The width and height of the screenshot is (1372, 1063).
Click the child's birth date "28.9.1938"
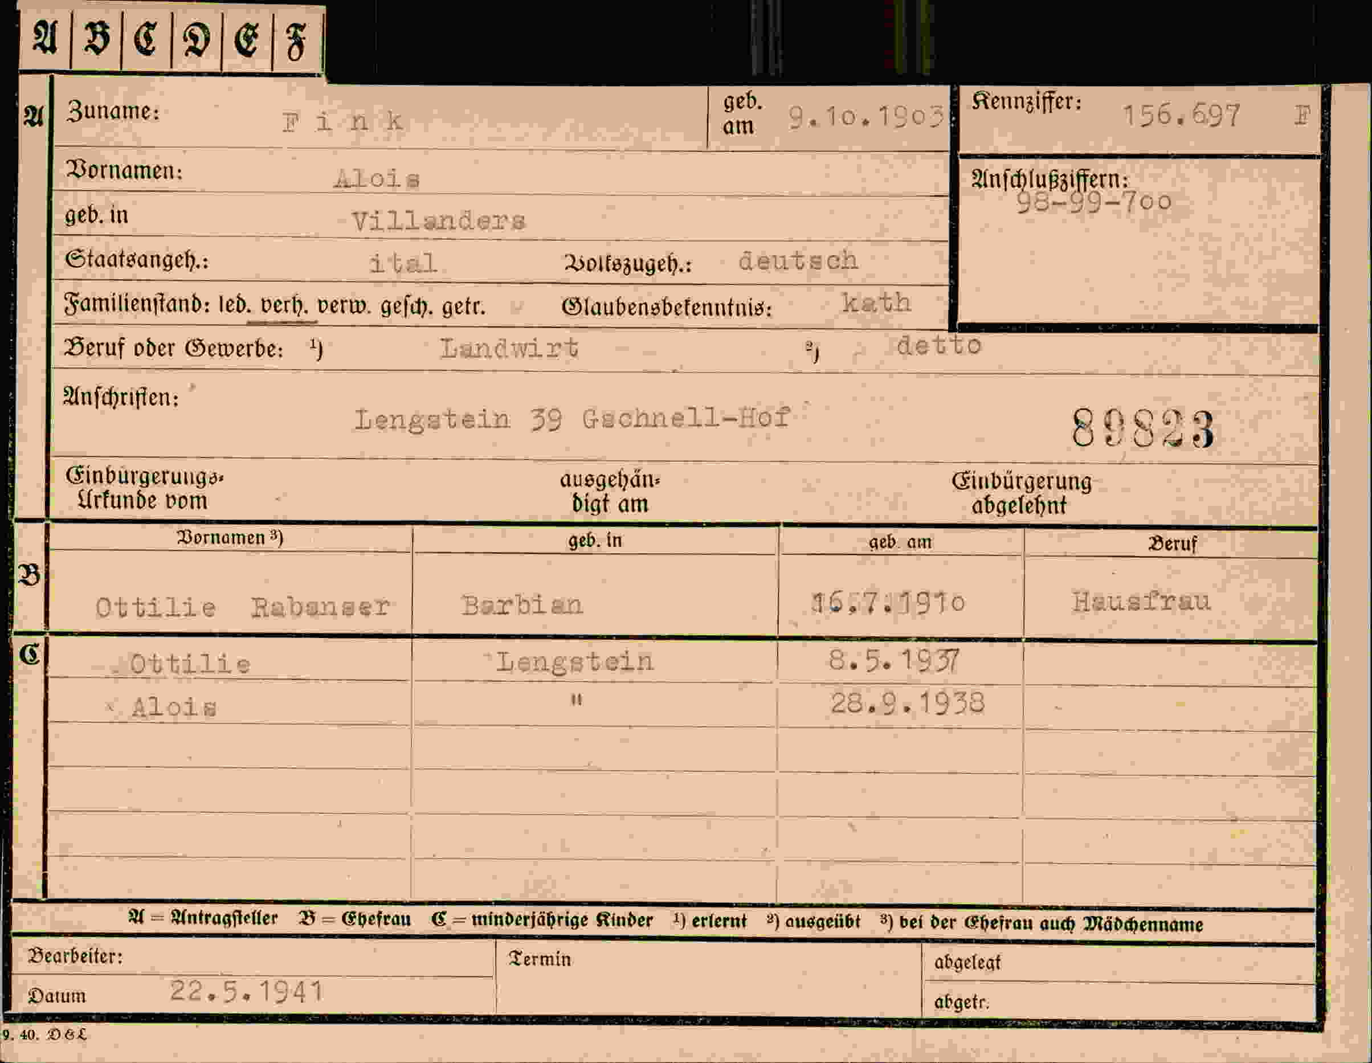pos(907,703)
